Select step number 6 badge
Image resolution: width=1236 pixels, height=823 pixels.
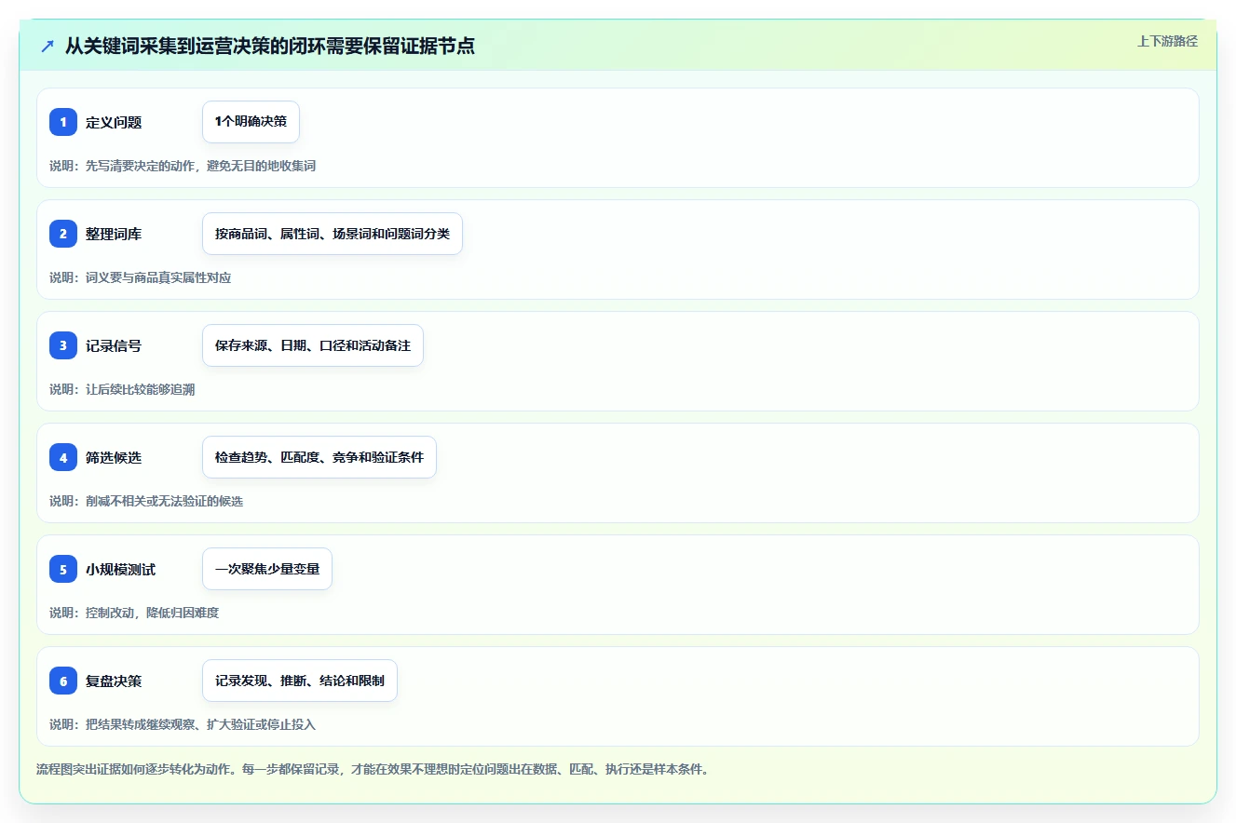pyautogui.click(x=63, y=681)
